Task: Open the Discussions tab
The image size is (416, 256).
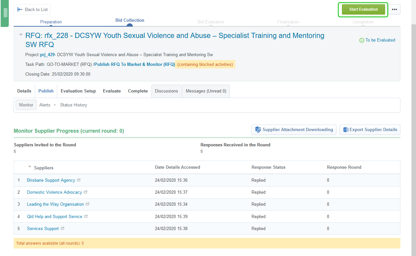Action: coord(166,91)
